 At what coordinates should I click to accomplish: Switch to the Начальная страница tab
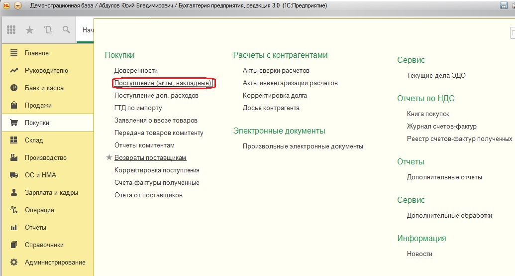(x=86, y=30)
